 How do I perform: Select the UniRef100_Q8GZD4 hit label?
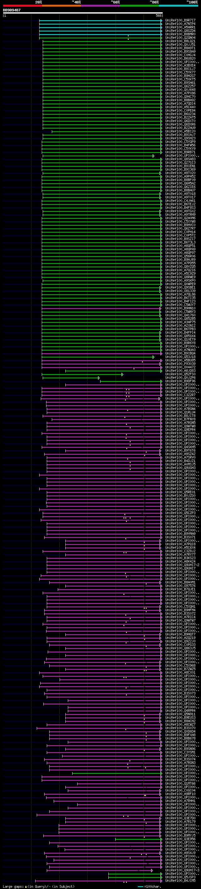(x=180, y=31)
